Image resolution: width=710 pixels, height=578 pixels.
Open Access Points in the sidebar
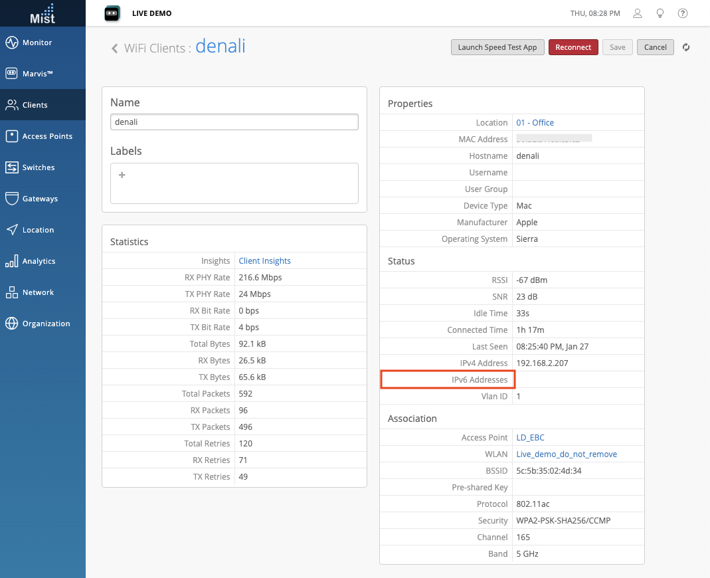click(x=46, y=136)
